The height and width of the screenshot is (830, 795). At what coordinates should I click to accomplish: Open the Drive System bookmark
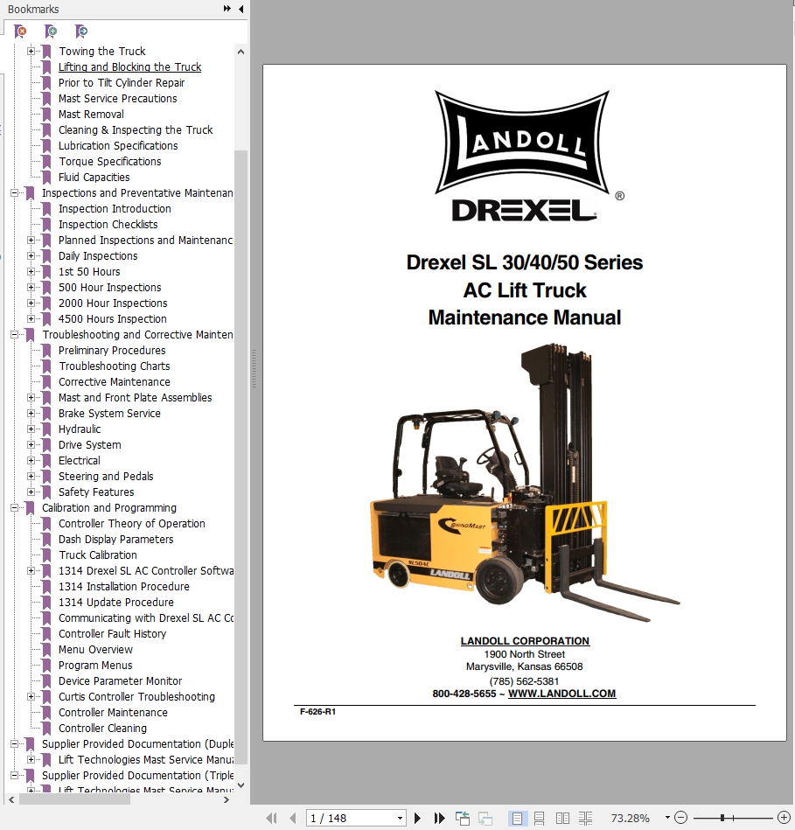pos(89,445)
